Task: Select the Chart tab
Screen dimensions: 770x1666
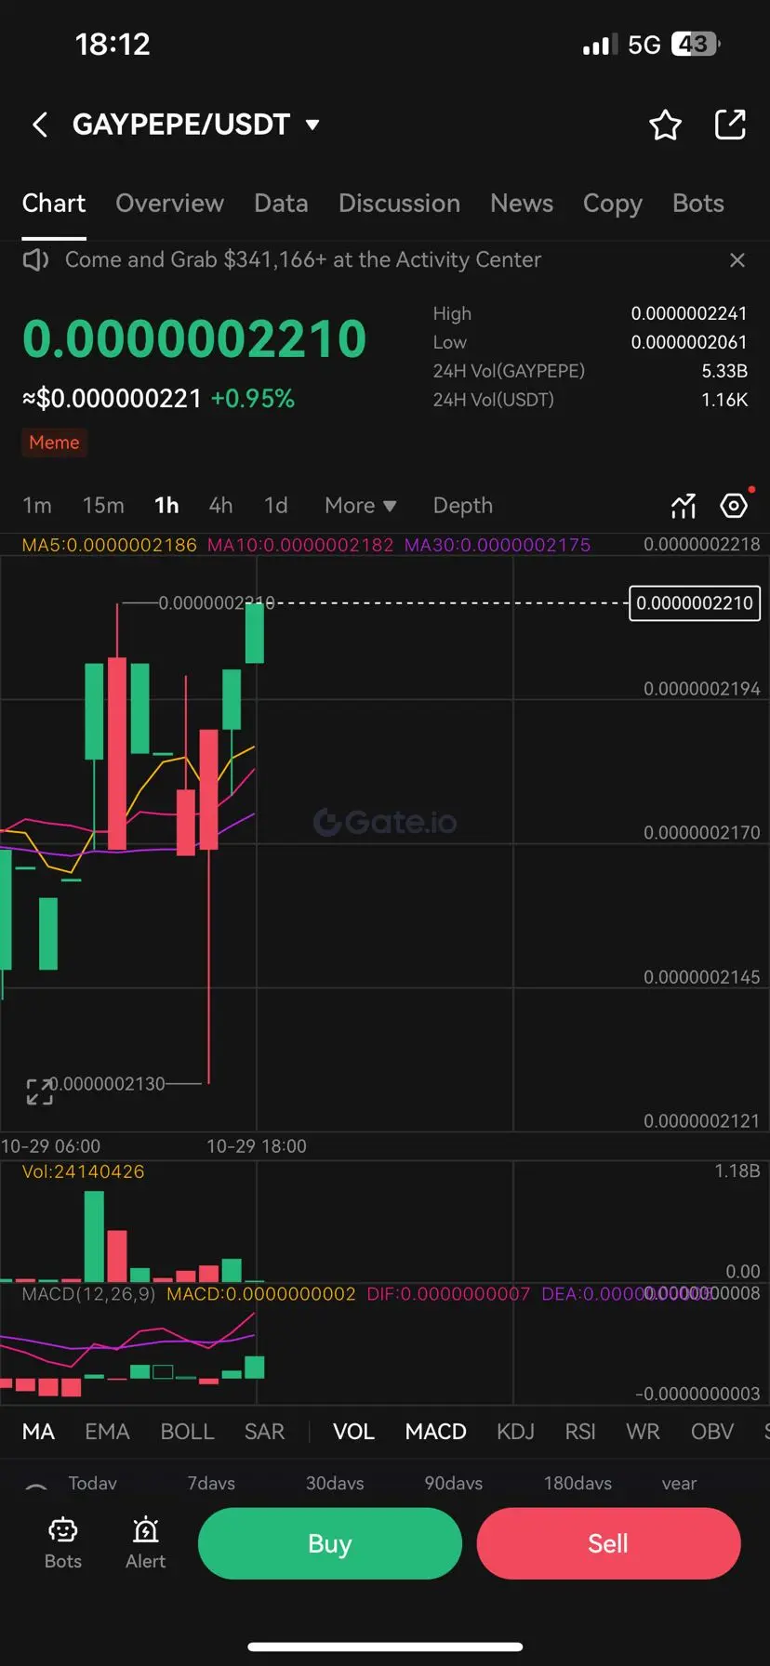Action: point(54,204)
